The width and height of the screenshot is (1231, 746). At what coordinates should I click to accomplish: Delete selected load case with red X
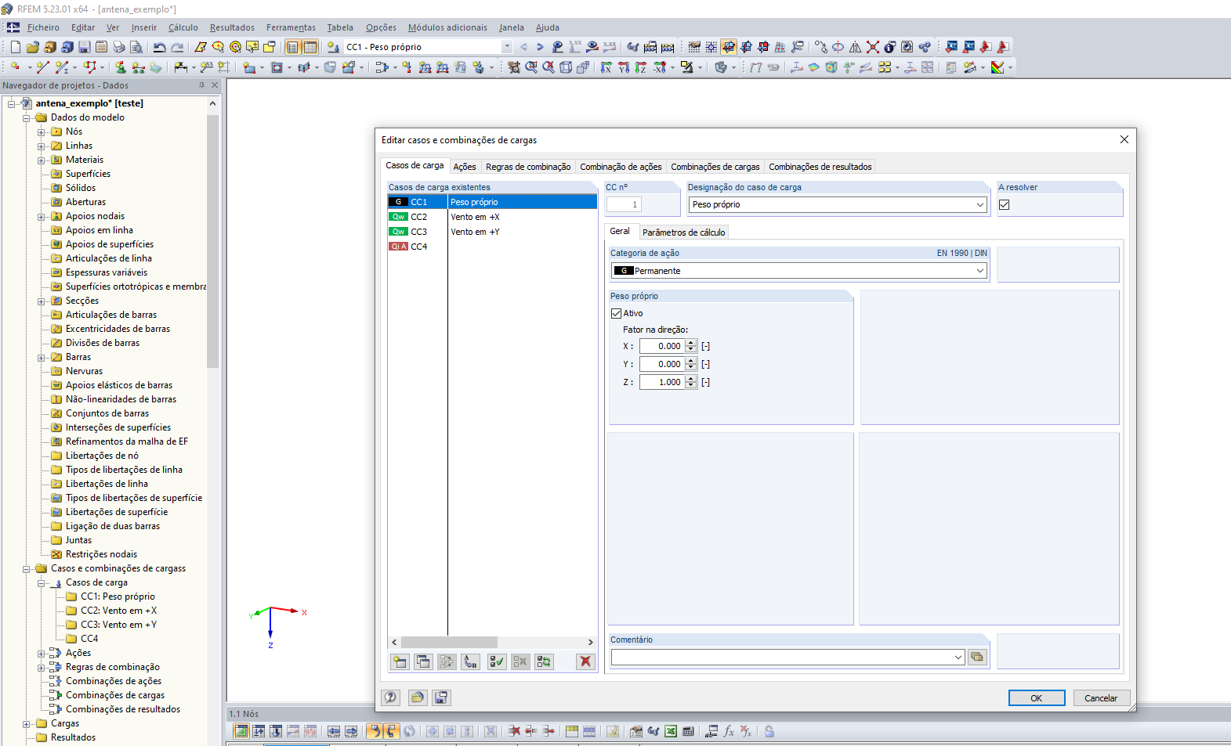click(585, 661)
